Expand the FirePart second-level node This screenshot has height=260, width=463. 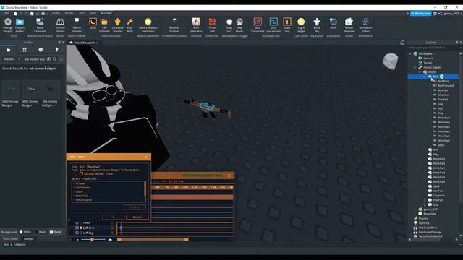(x=425, y=200)
